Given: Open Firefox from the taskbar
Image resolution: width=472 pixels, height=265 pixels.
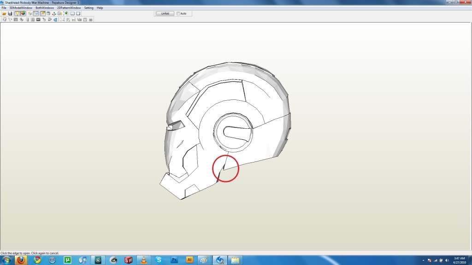Looking at the screenshot, I should tap(21, 260).
